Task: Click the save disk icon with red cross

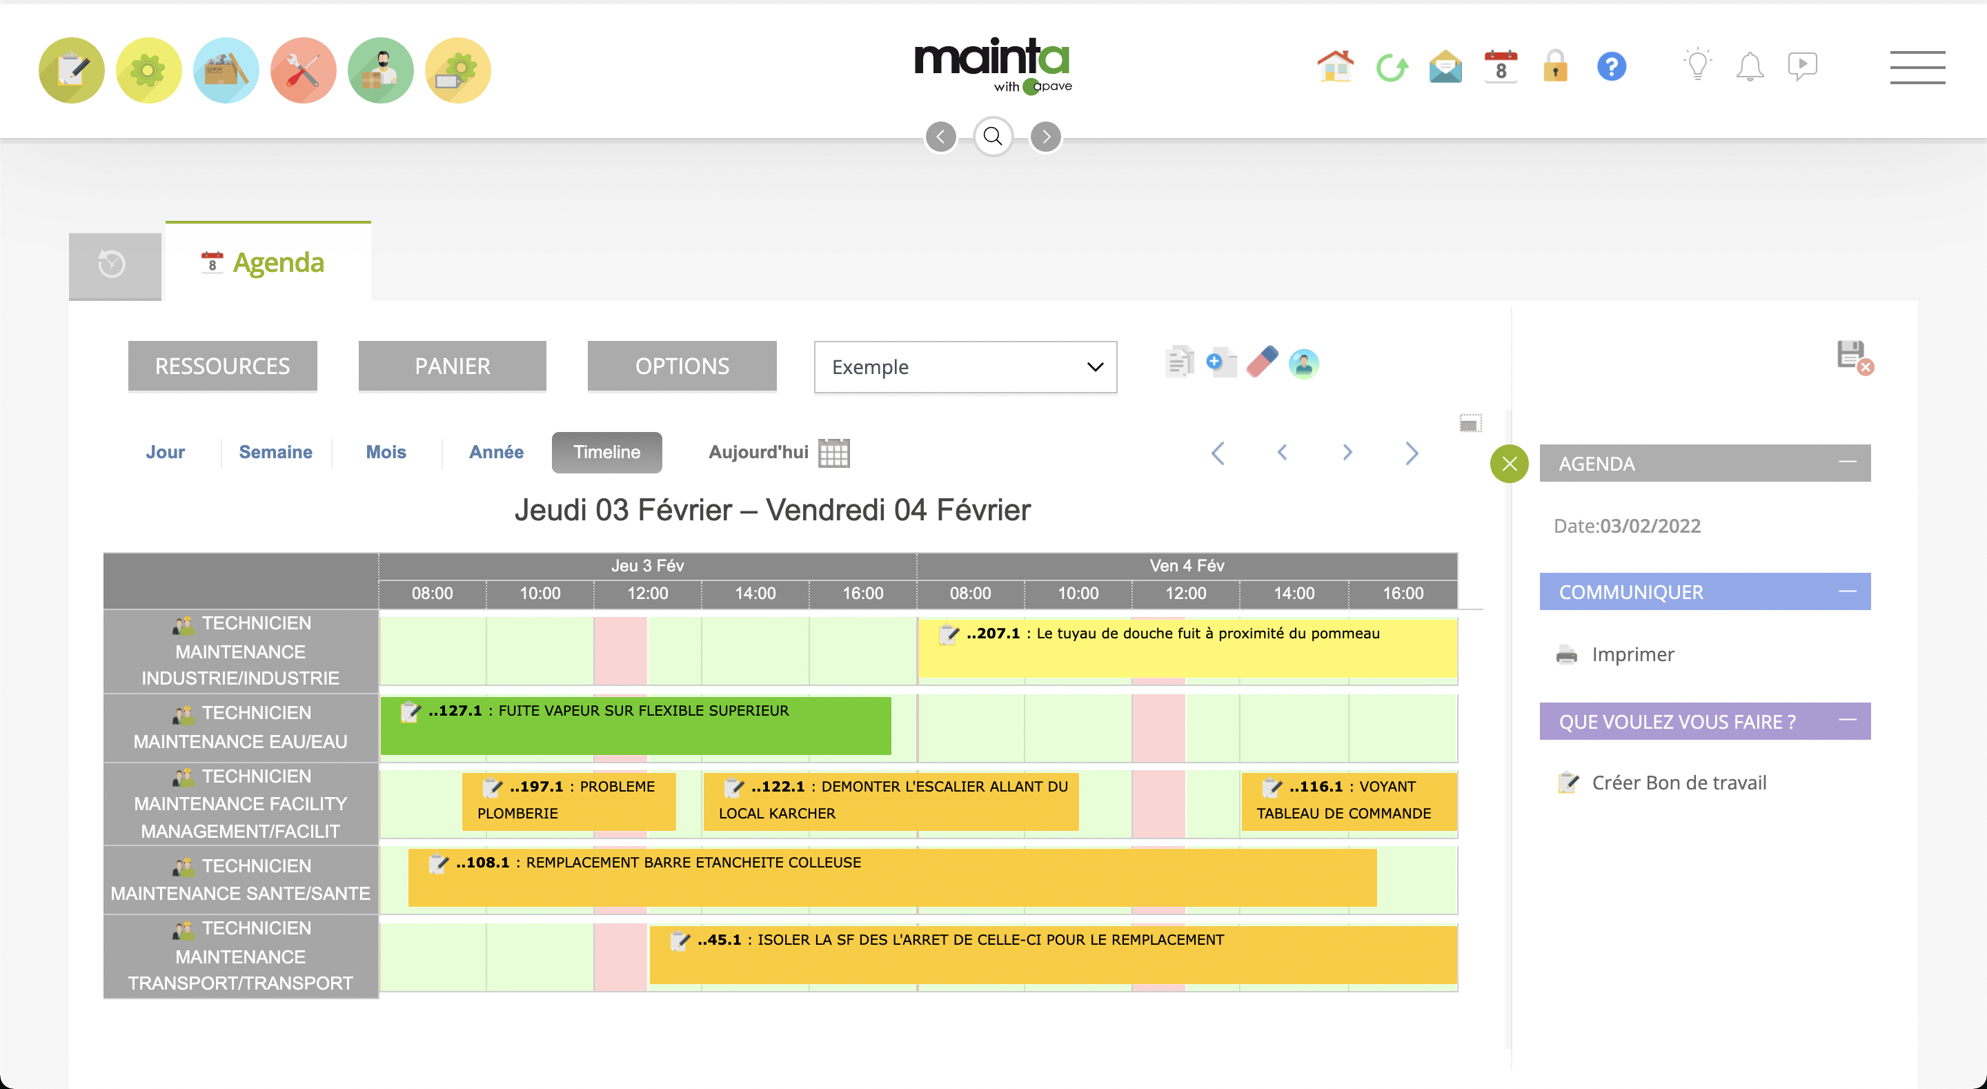Action: (x=1854, y=357)
